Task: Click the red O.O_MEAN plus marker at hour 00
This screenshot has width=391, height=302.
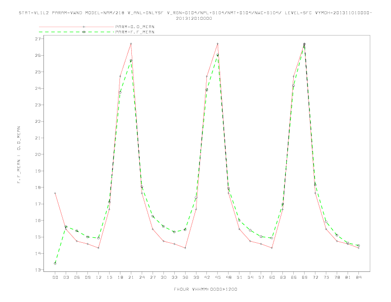Action: click(55, 193)
